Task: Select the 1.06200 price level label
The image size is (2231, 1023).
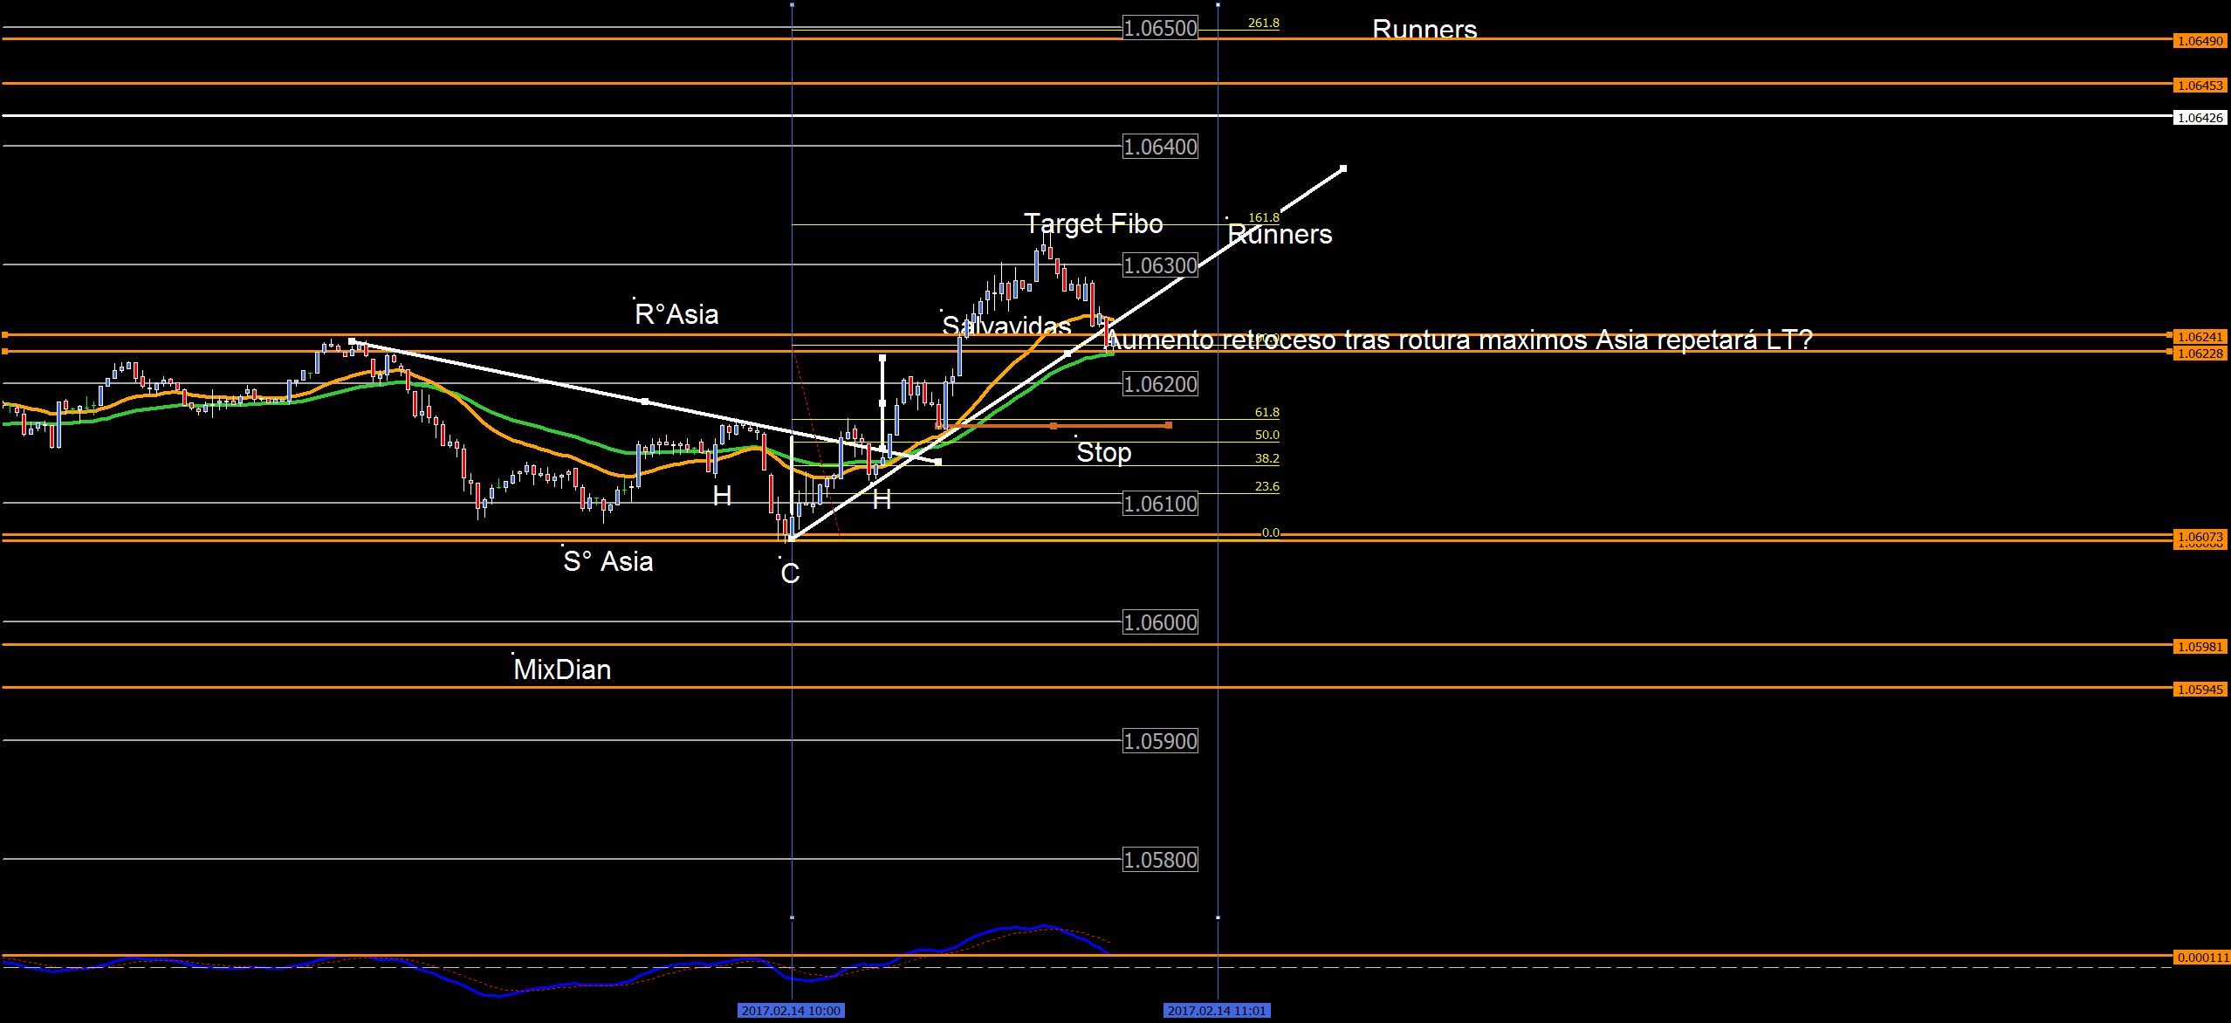Action: [1160, 384]
